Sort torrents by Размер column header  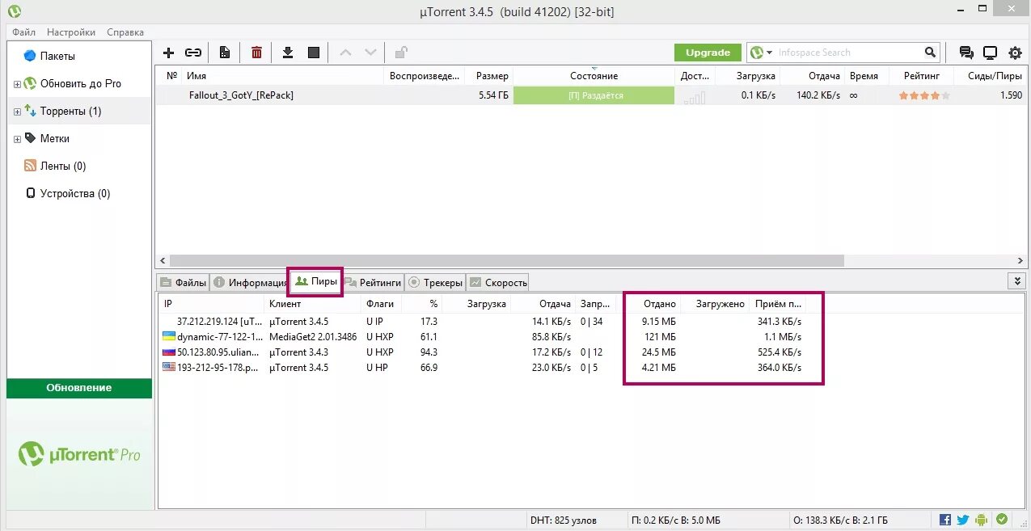489,76
